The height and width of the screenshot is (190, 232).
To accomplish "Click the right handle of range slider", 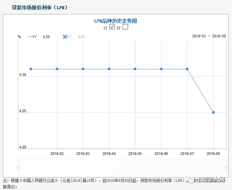I will pos(226,167).
